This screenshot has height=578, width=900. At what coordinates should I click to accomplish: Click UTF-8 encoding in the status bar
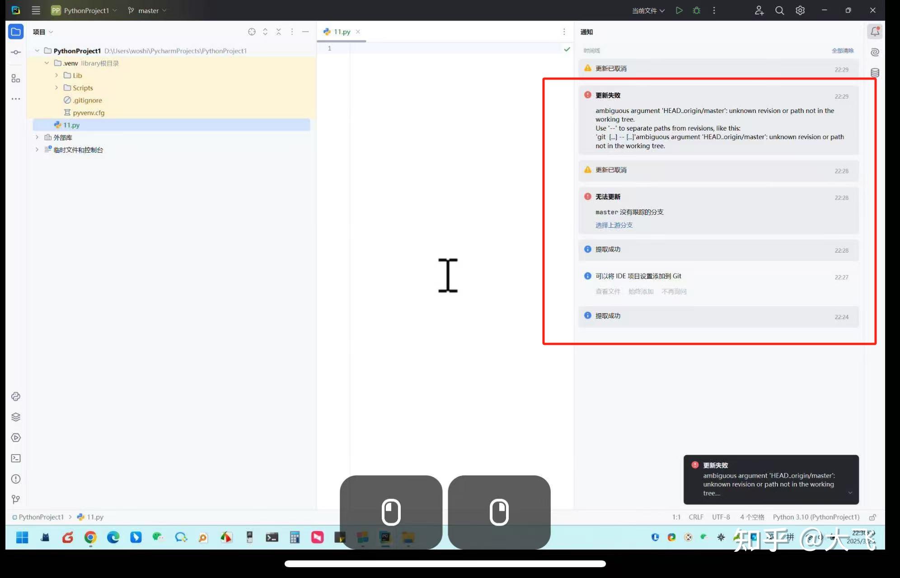click(721, 517)
